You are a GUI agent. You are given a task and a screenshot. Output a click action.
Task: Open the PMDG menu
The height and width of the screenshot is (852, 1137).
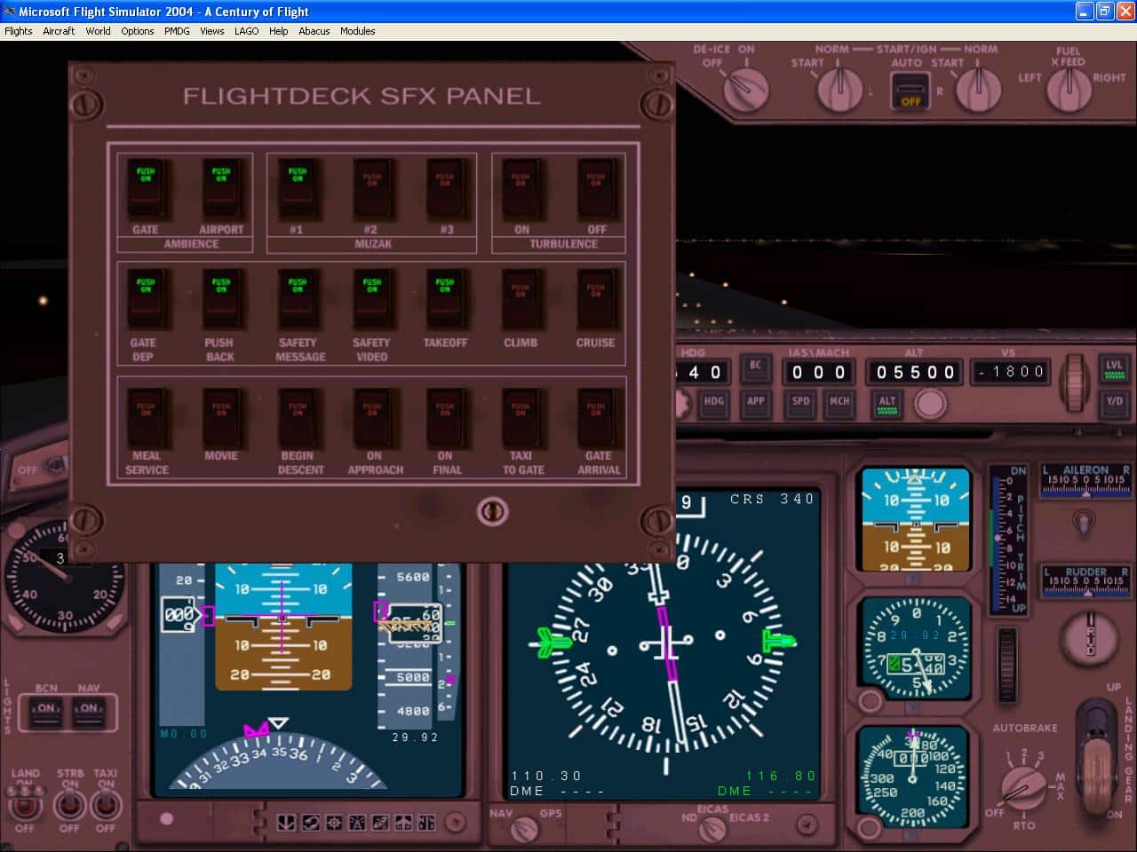177,31
